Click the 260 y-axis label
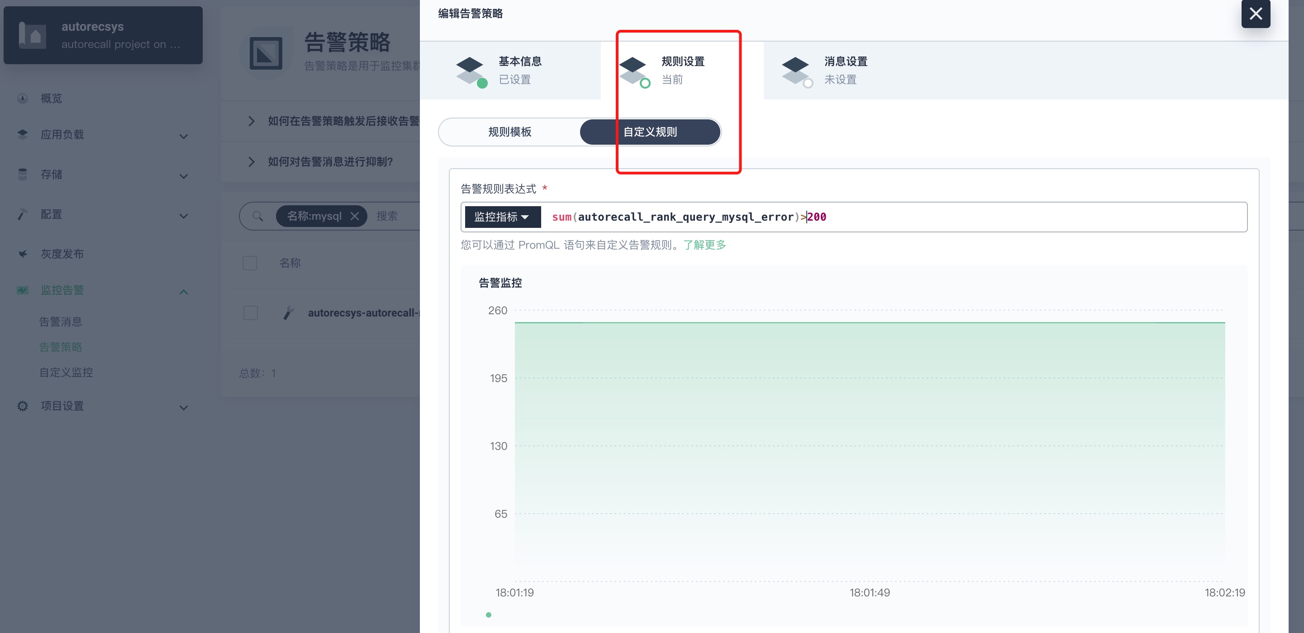Viewport: 1304px width, 633px height. pos(498,311)
